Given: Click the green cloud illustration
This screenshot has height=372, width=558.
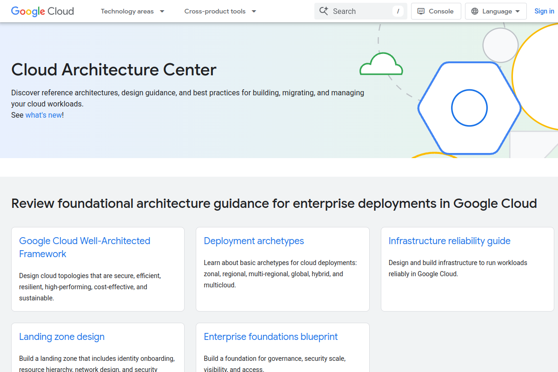Looking at the screenshot, I should (381, 65).
